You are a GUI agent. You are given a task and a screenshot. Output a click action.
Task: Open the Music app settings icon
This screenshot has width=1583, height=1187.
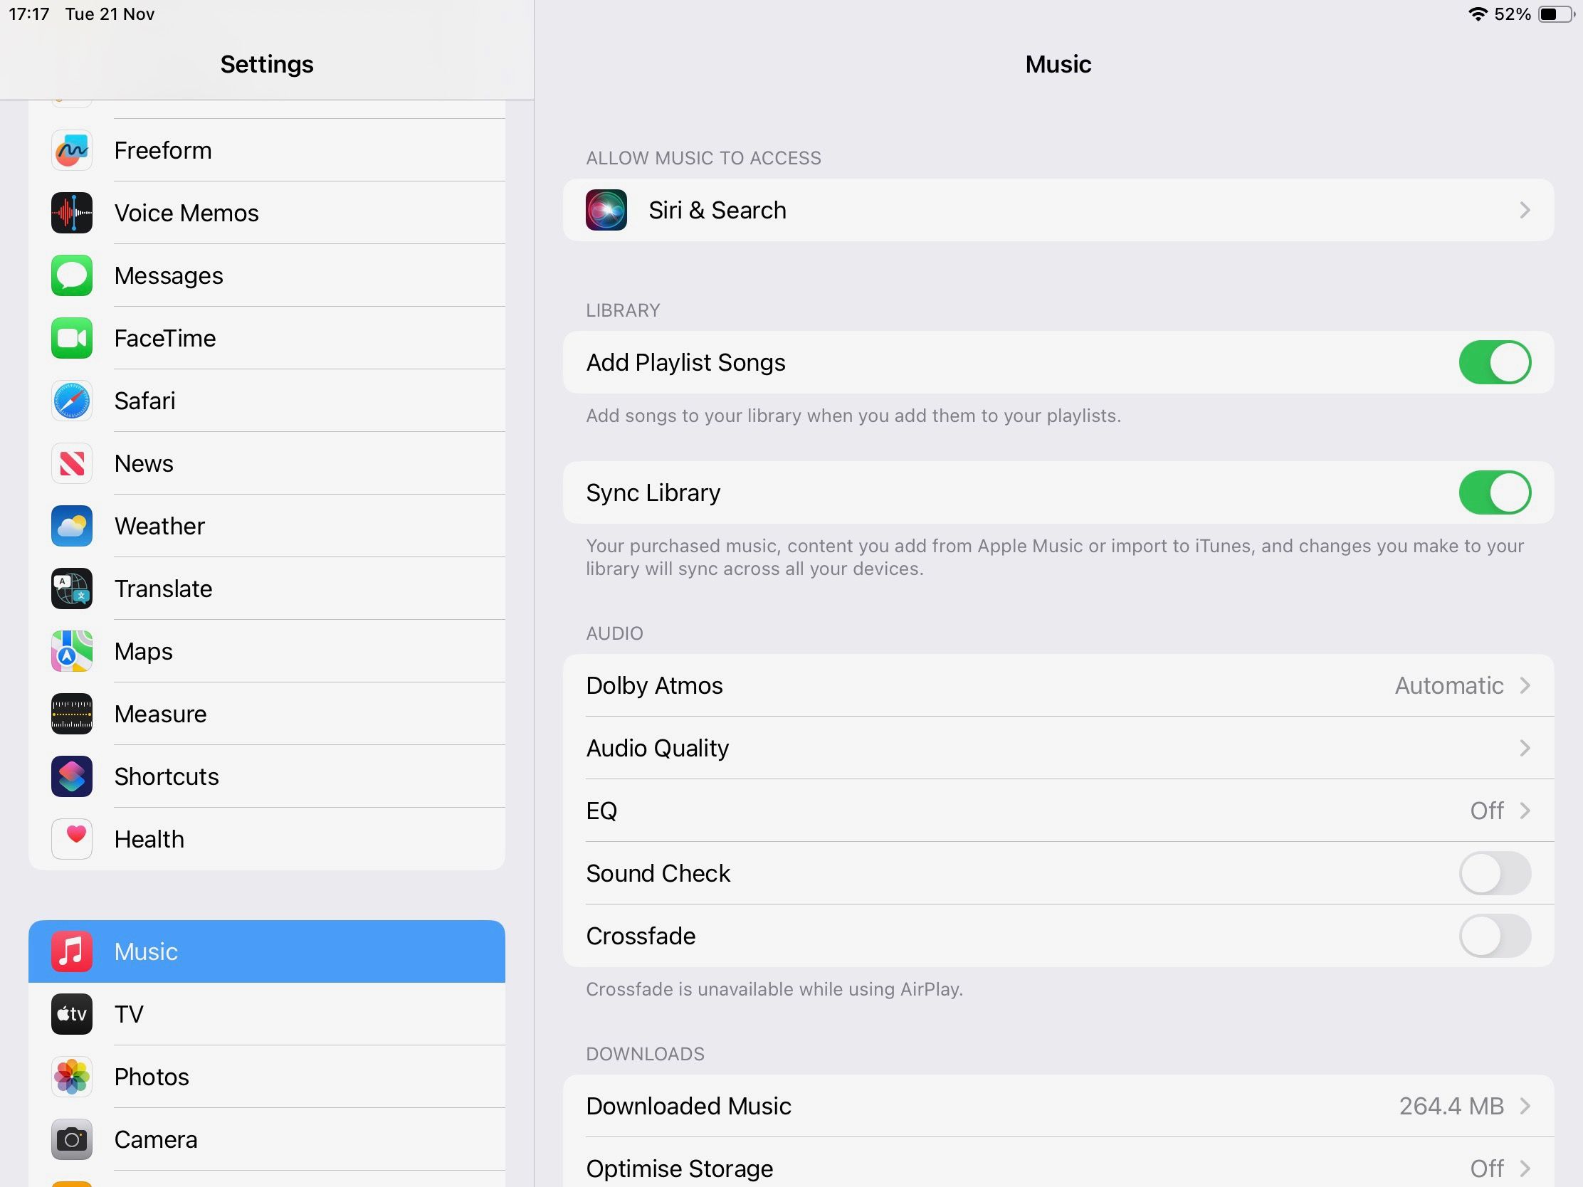(x=71, y=950)
